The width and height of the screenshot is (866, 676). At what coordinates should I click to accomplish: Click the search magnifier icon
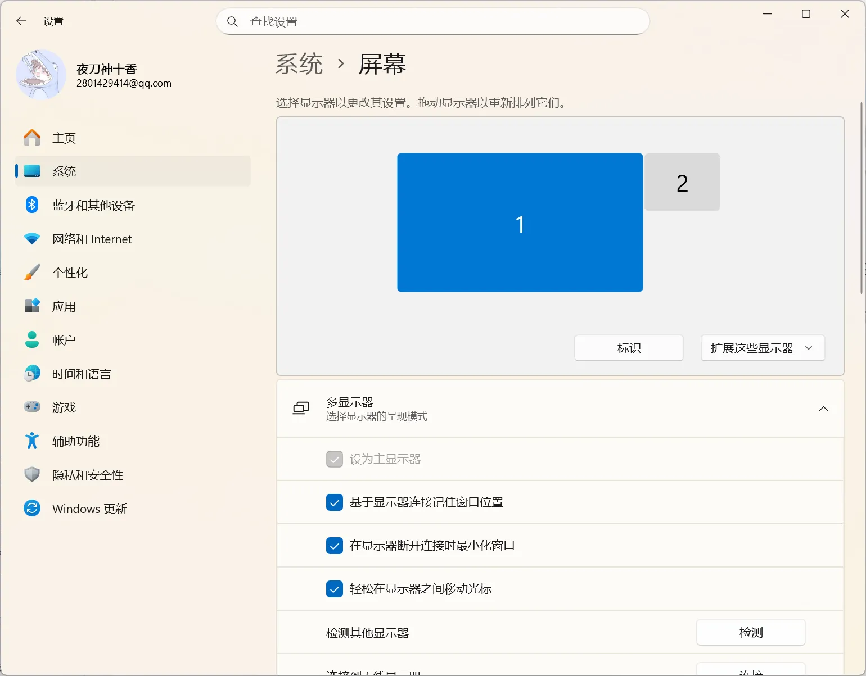coord(232,22)
